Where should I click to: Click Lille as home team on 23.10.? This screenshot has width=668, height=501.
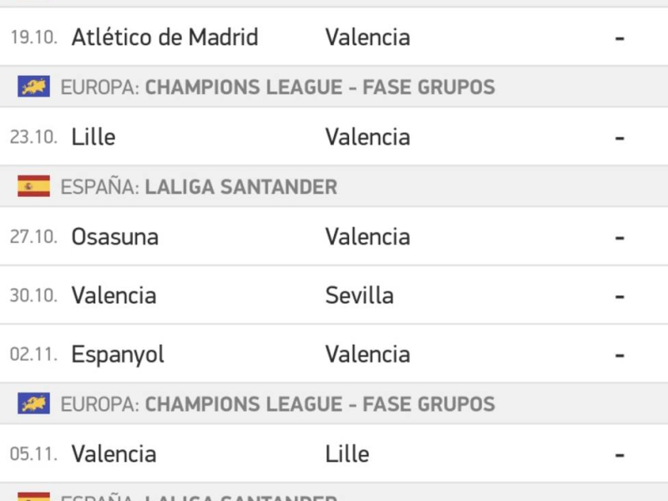point(94,137)
